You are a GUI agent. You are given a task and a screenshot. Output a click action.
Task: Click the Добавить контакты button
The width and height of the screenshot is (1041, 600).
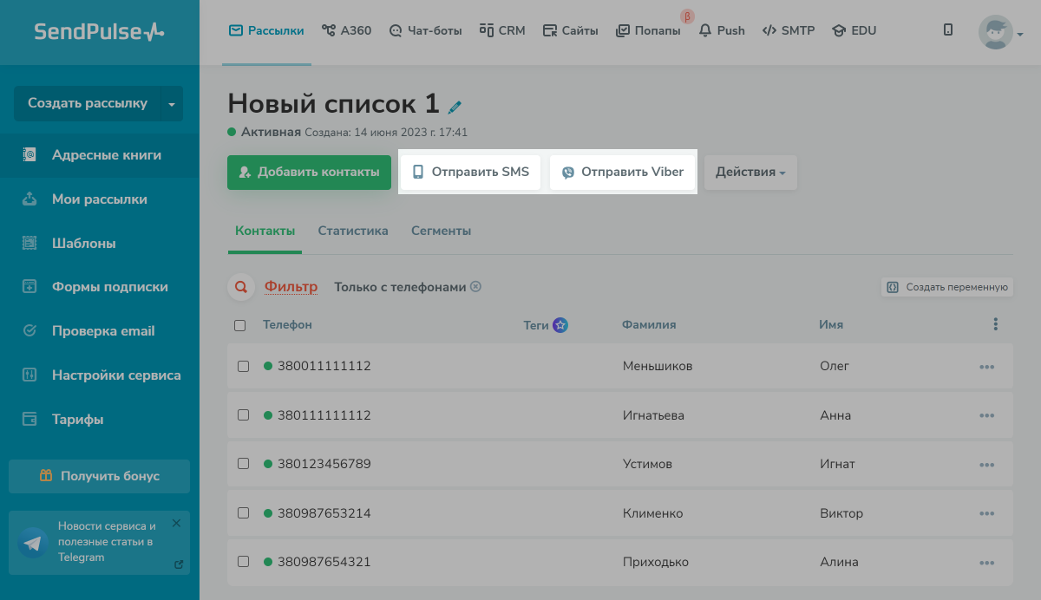click(x=309, y=172)
